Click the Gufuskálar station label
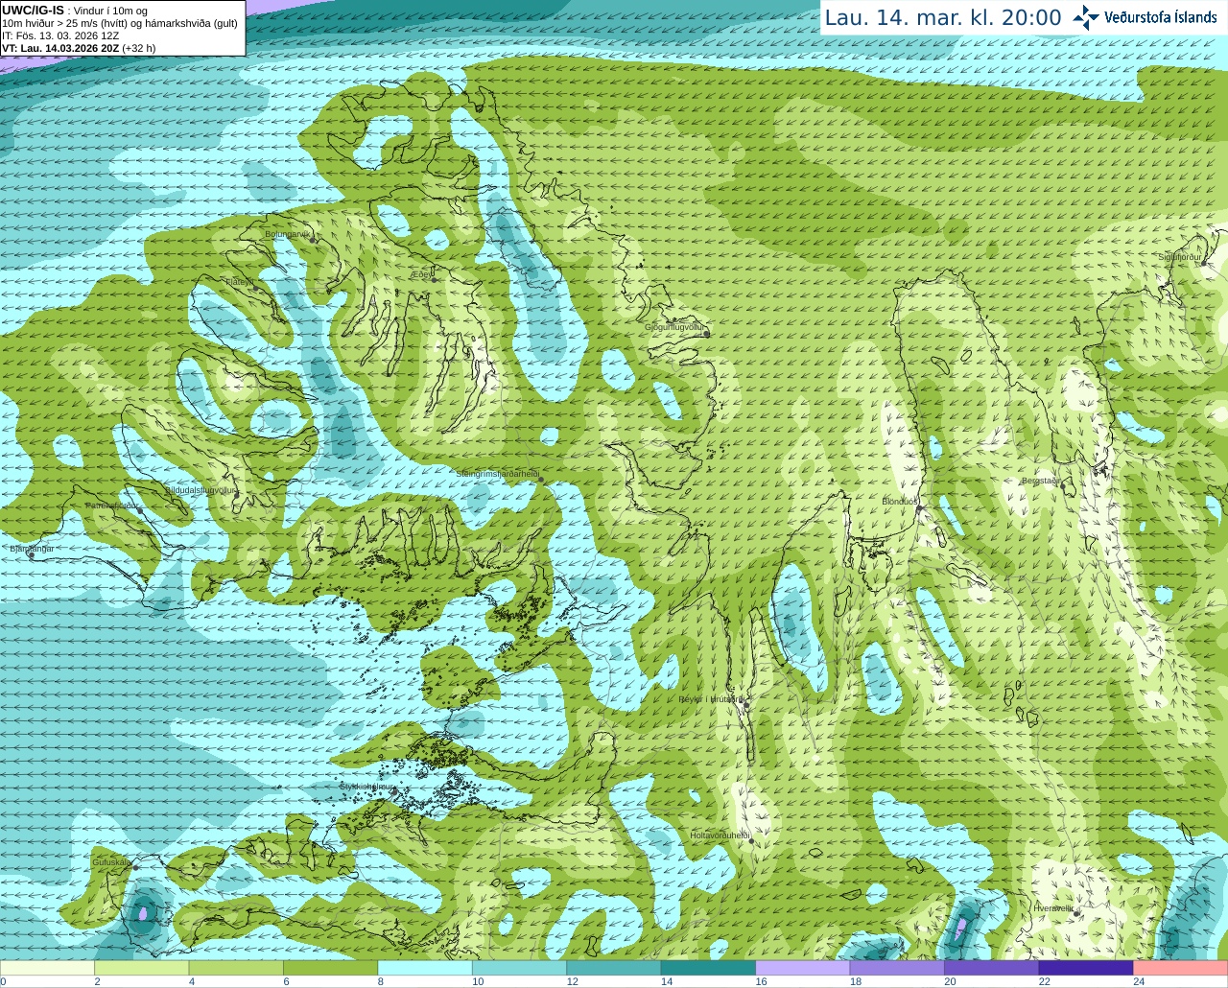 point(111,862)
